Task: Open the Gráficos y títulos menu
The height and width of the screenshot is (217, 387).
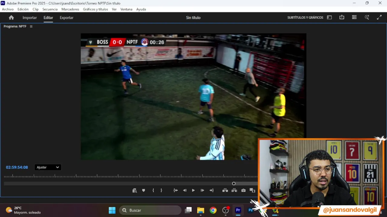Action: (x=96, y=9)
